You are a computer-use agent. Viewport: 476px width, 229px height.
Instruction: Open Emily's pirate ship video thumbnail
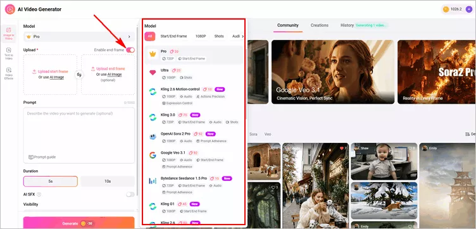[448, 185]
